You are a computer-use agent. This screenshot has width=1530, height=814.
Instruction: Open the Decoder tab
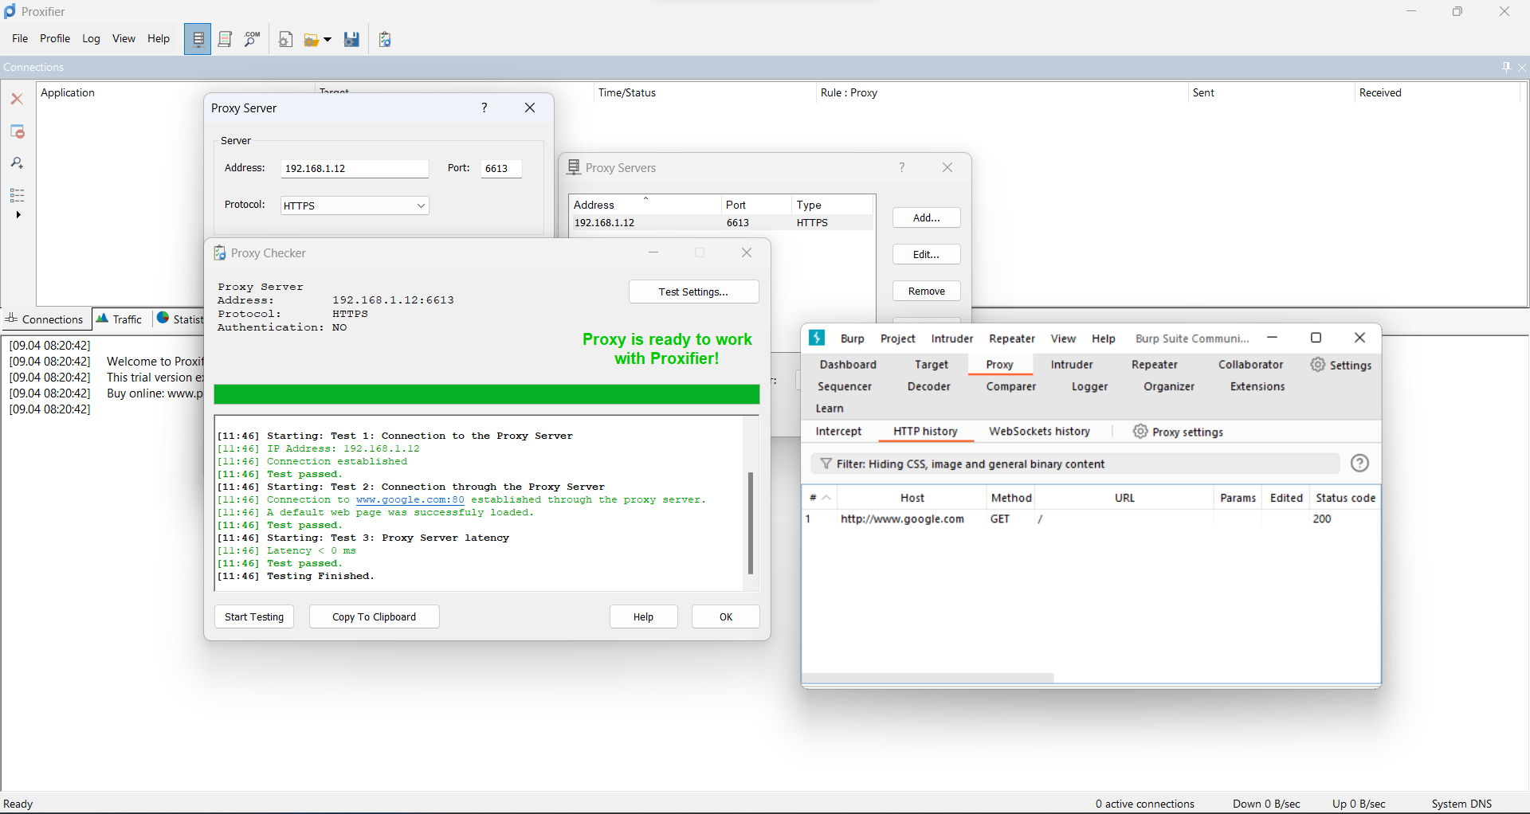pyautogui.click(x=929, y=386)
